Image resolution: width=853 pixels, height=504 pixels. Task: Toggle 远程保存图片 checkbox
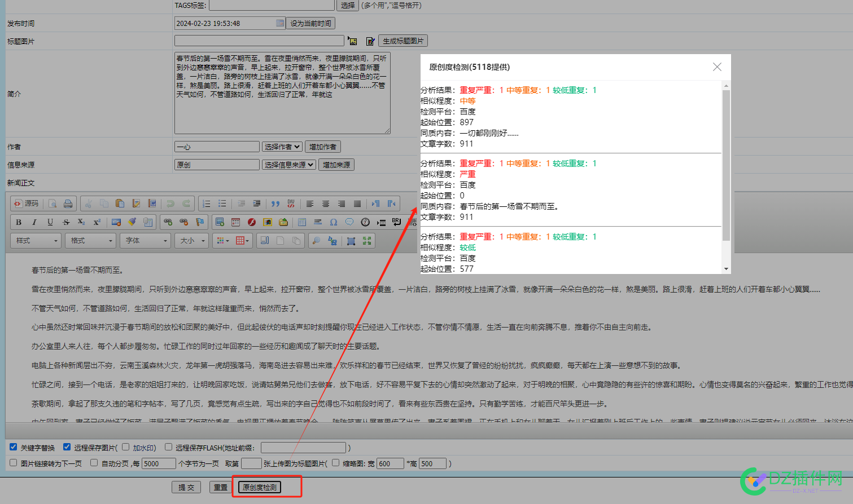(x=67, y=447)
